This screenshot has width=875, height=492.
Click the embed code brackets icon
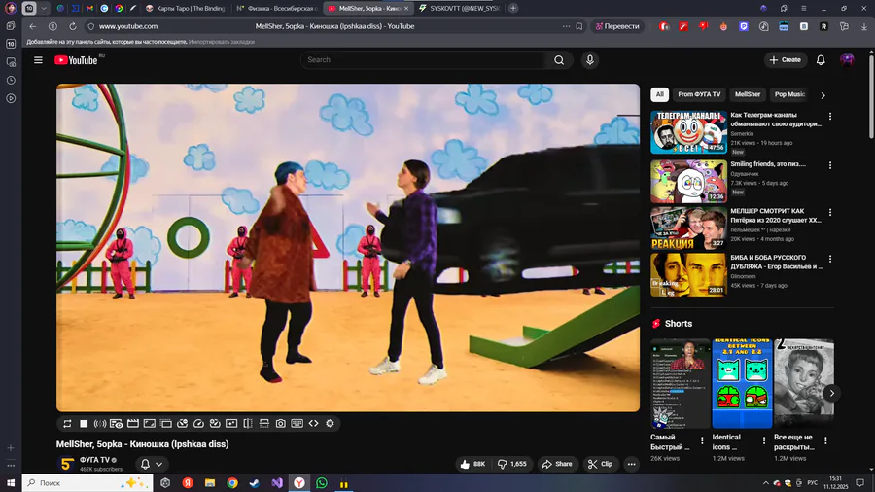coord(314,424)
